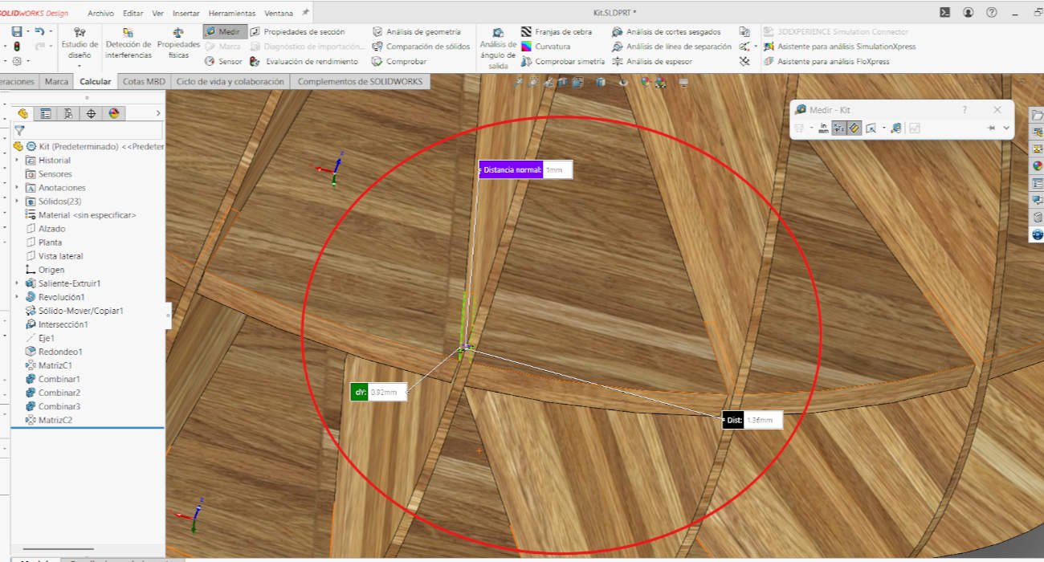Open the Insertar menu

click(186, 14)
